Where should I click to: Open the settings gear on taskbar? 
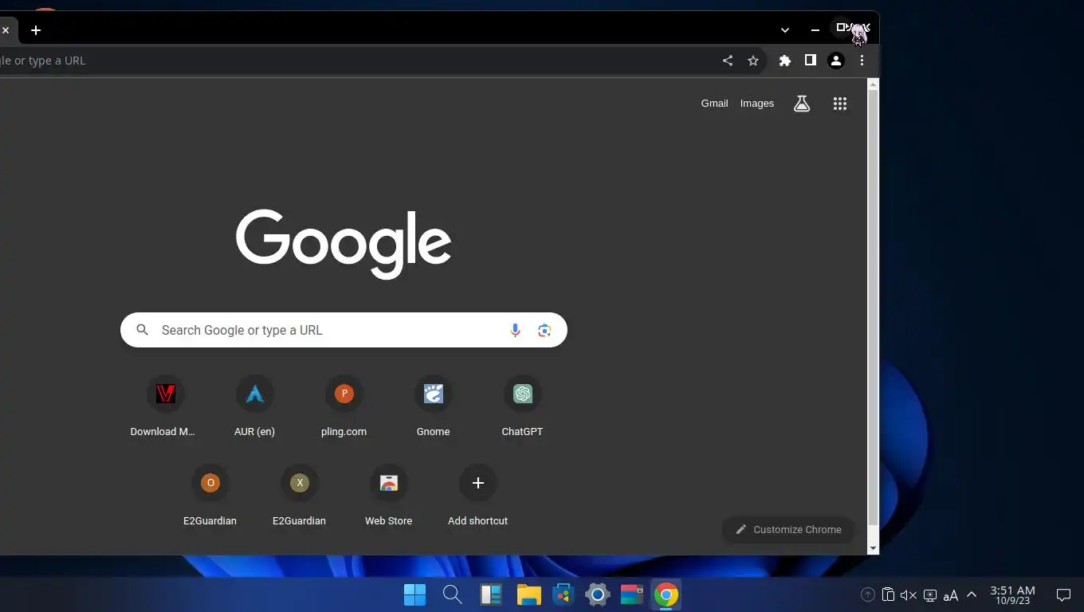pyautogui.click(x=597, y=594)
